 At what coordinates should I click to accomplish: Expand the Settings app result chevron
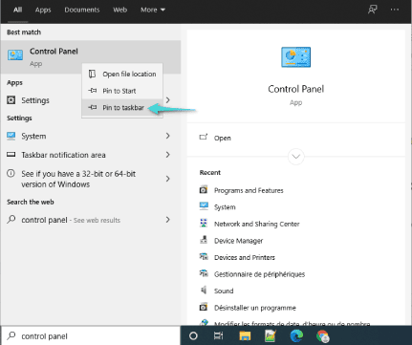click(x=168, y=100)
